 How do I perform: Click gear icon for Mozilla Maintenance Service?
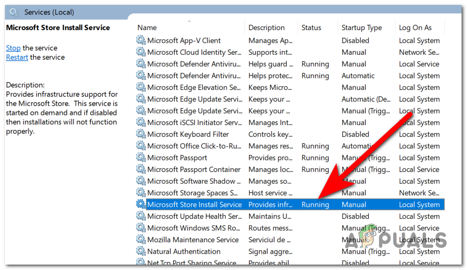point(141,240)
